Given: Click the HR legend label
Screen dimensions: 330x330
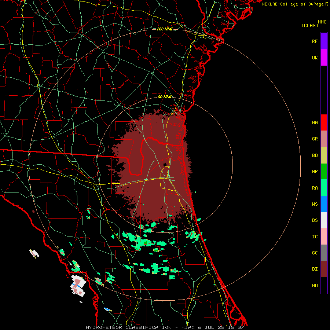Looking at the screenshot, I should [x=315, y=172].
